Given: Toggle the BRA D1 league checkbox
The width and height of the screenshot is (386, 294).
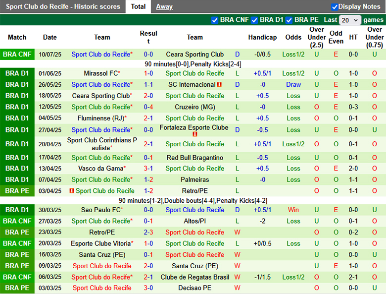Looking at the screenshot, I should pyautogui.click(x=254, y=20).
